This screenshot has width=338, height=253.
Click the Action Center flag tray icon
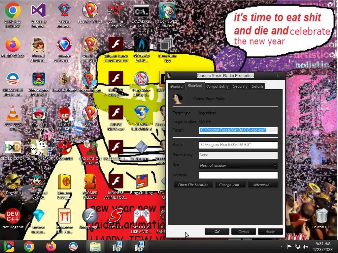point(289,247)
